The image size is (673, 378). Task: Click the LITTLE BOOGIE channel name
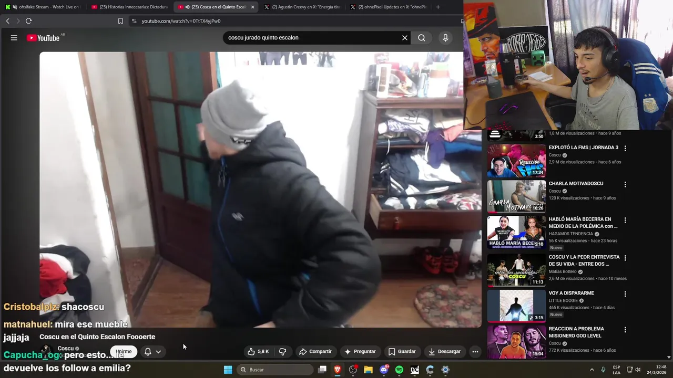point(563,301)
